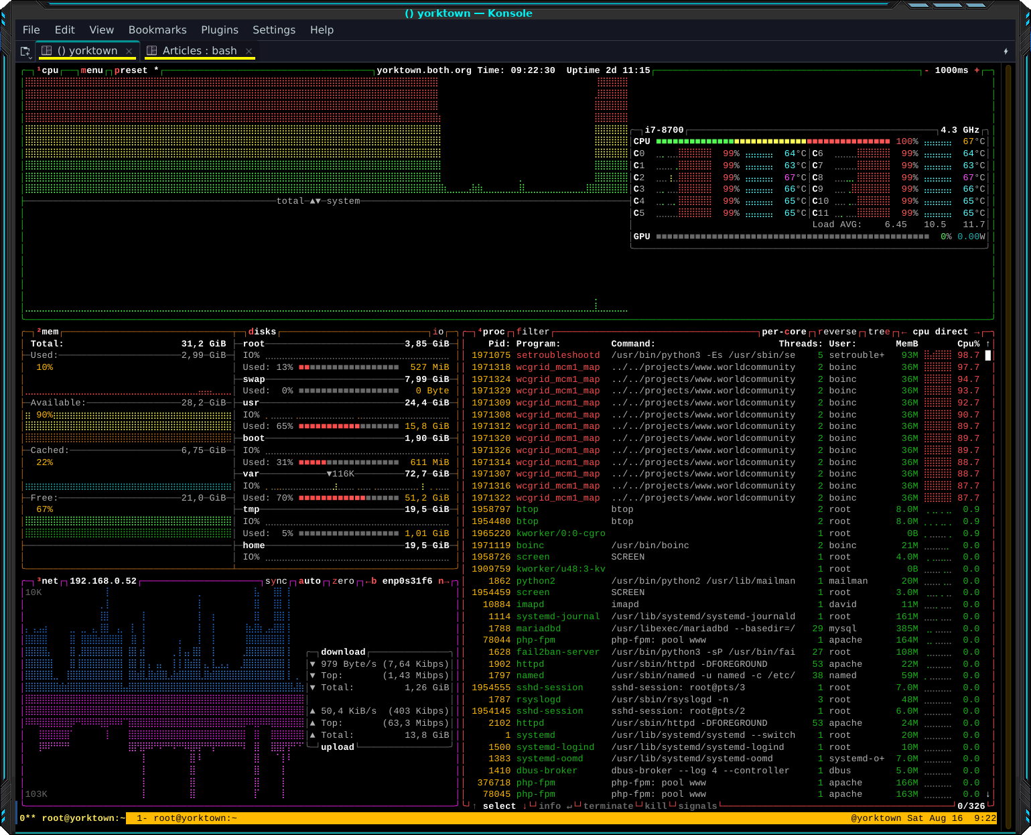The height and width of the screenshot is (835, 1031).
Task: Select the systemd-logind process row
Action: pyautogui.click(x=726, y=747)
